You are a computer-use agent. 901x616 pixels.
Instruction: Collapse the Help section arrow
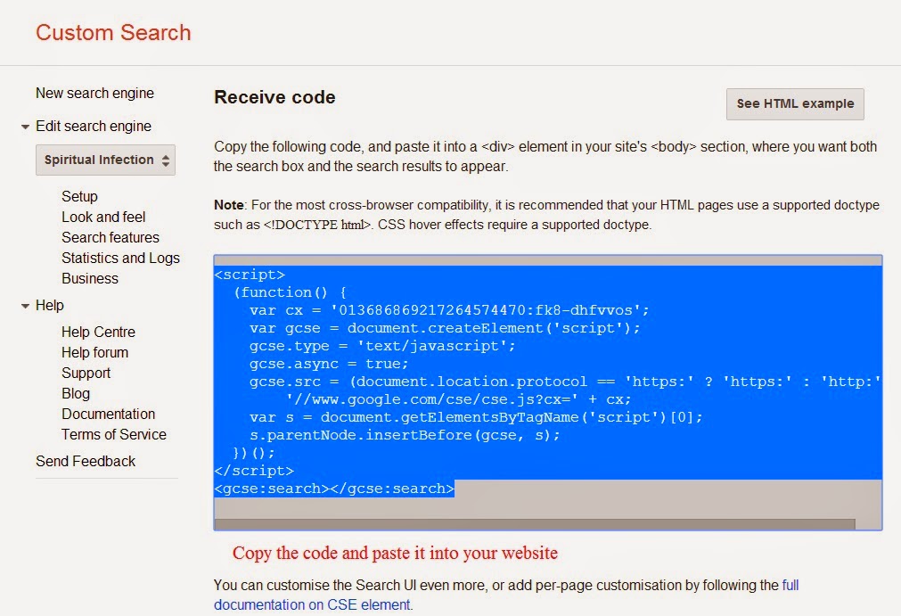click(25, 307)
